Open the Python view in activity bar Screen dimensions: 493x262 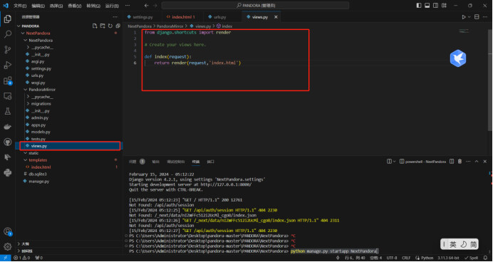[8, 173]
